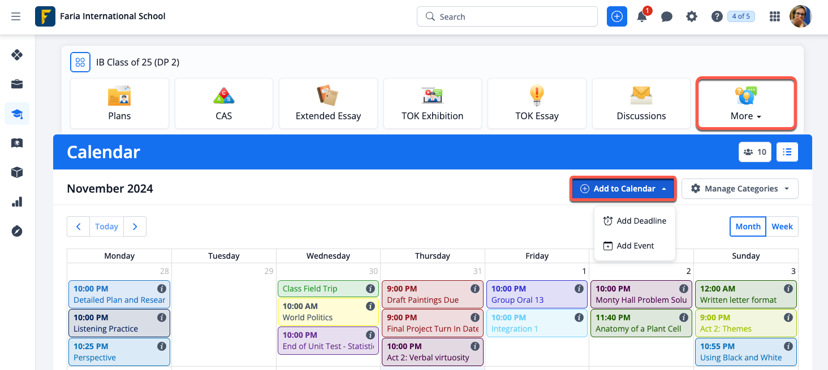828x370 pixels.
Task: Open the TOK Exhibition tile
Action: [432, 103]
